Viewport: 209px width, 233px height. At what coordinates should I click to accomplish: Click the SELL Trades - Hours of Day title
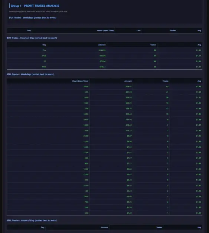[32, 220]
